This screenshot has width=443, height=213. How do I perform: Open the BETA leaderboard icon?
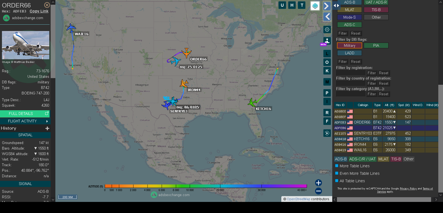327,41
